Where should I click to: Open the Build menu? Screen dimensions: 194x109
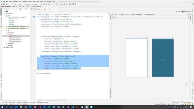[x=35, y=1]
